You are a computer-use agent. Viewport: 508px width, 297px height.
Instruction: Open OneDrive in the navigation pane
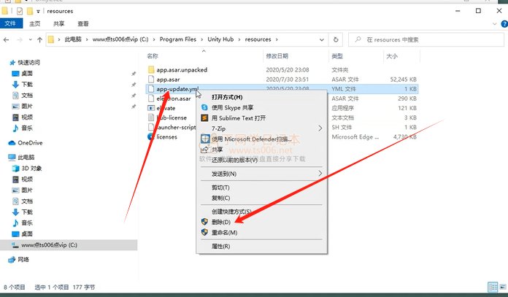coord(30,143)
